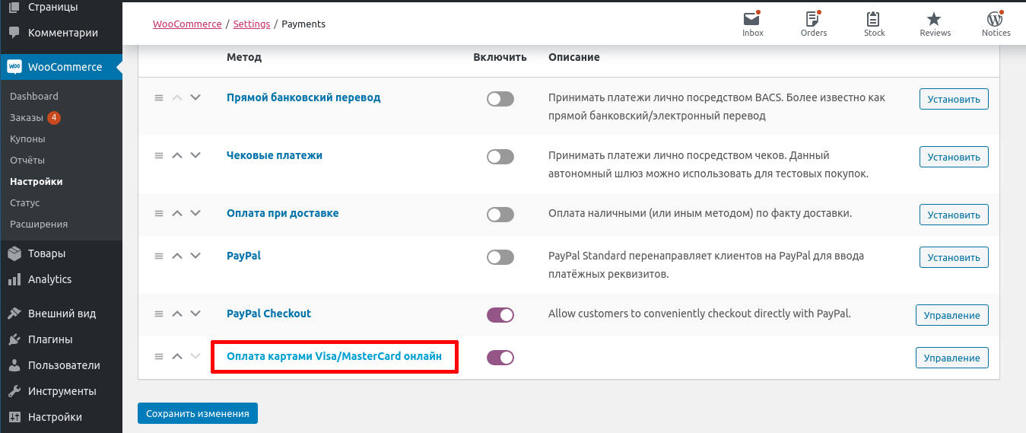Click drag handle icon for PayPal Checkout row

(x=159, y=314)
